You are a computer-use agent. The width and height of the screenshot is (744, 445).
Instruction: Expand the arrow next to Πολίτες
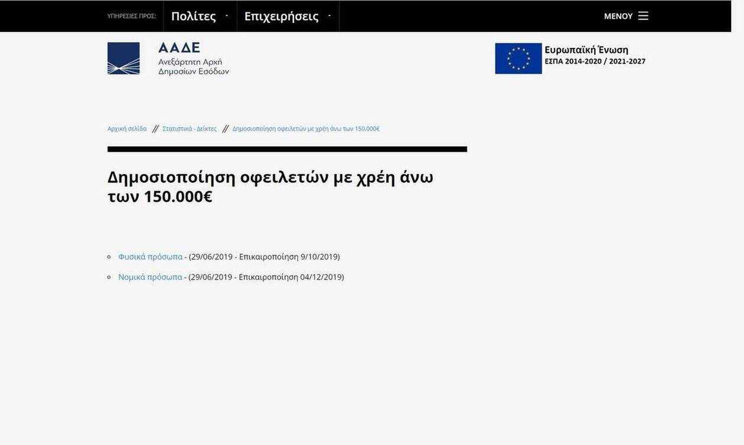(x=227, y=16)
